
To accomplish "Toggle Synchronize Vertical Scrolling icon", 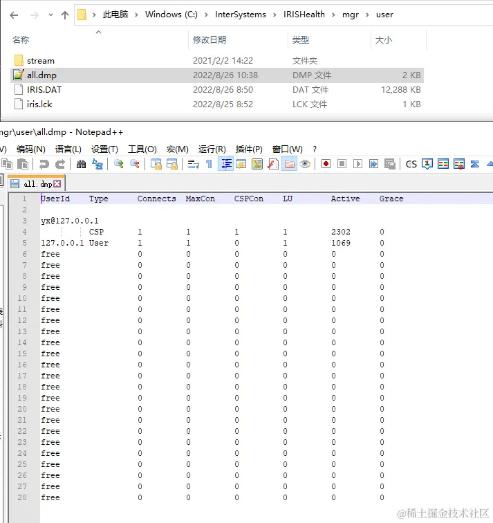I will tap(156, 164).
